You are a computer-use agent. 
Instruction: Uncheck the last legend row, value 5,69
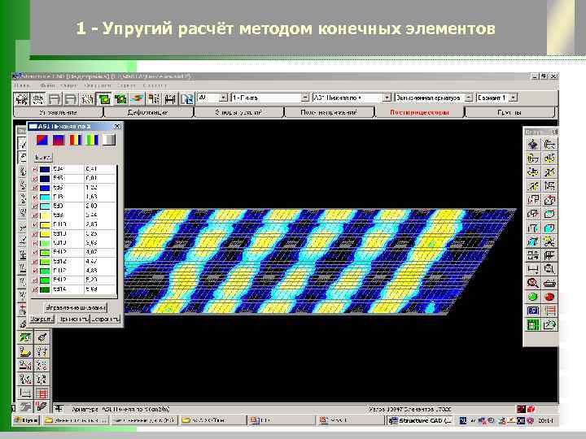(x=35, y=289)
